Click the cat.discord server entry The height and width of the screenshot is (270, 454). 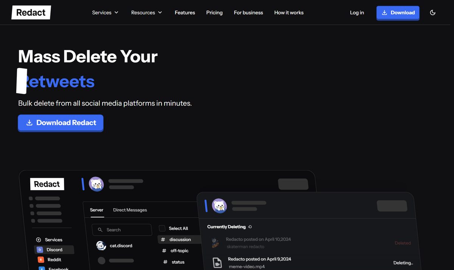coord(114,245)
